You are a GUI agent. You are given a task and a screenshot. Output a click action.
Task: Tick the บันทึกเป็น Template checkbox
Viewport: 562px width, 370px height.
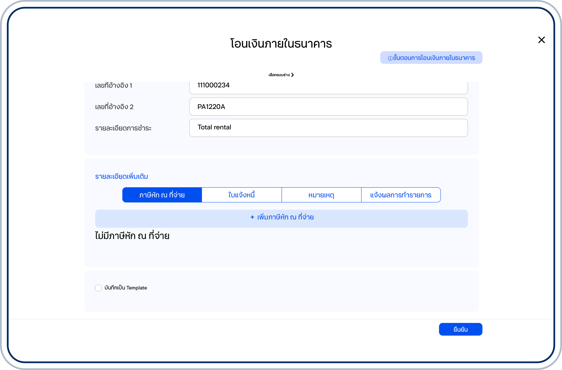[x=98, y=288]
